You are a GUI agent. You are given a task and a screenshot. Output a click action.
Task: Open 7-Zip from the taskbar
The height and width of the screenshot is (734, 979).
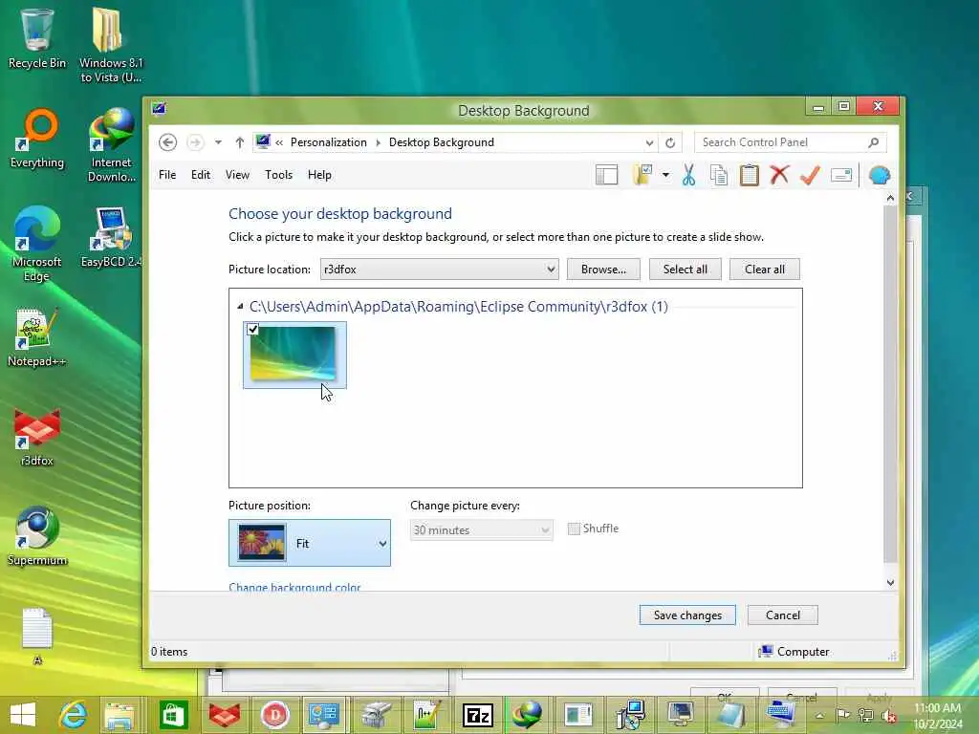(478, 715)
